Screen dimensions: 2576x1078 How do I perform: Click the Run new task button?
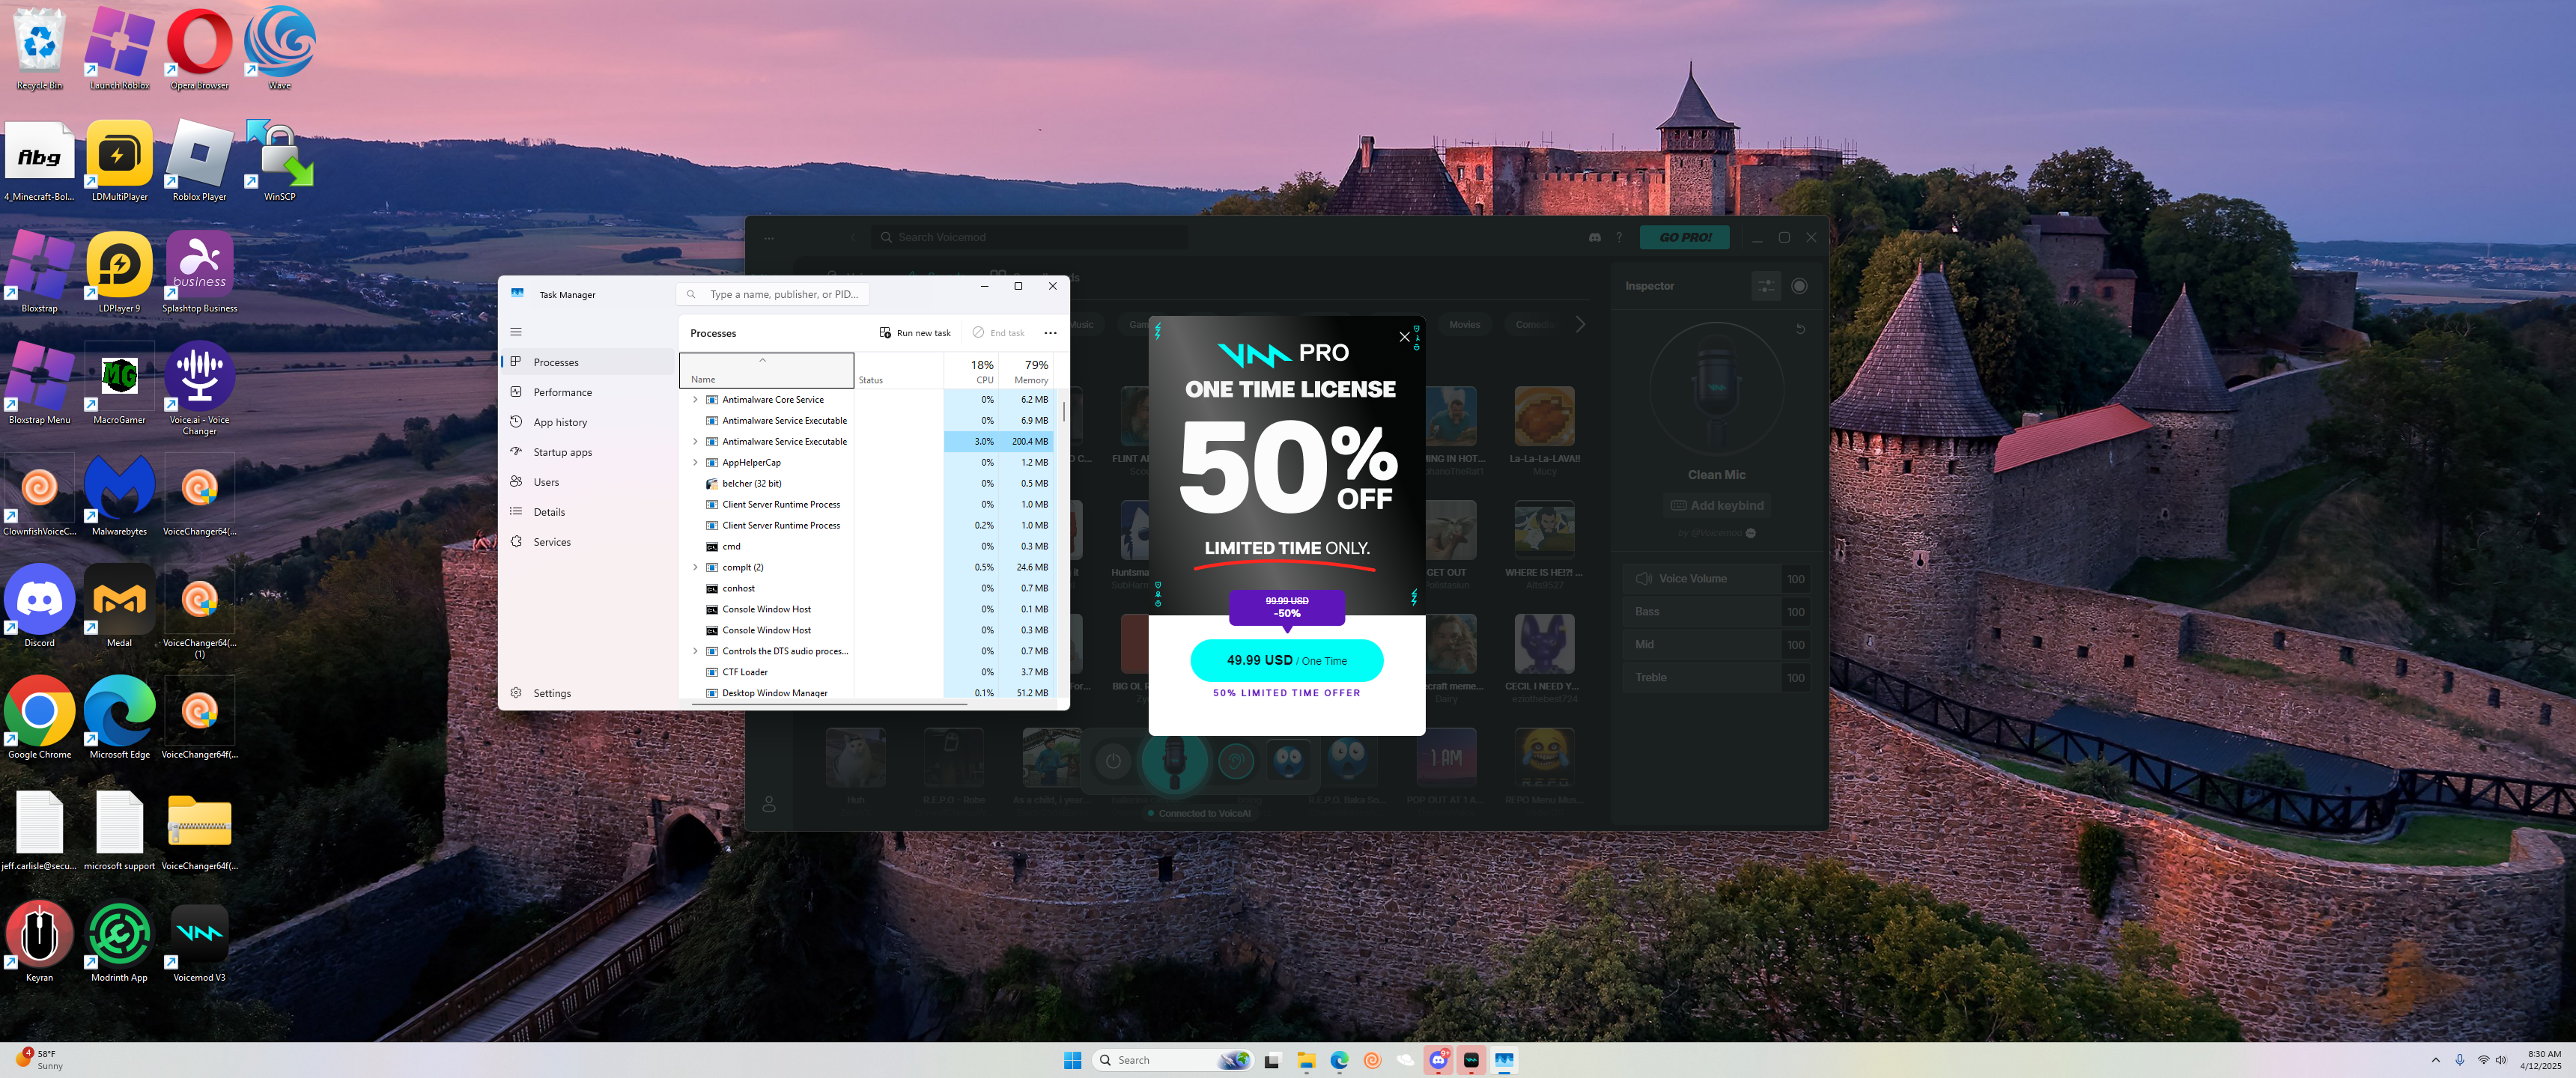tap(914, 333)
